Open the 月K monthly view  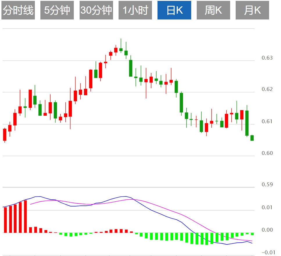tap(252, 10)
